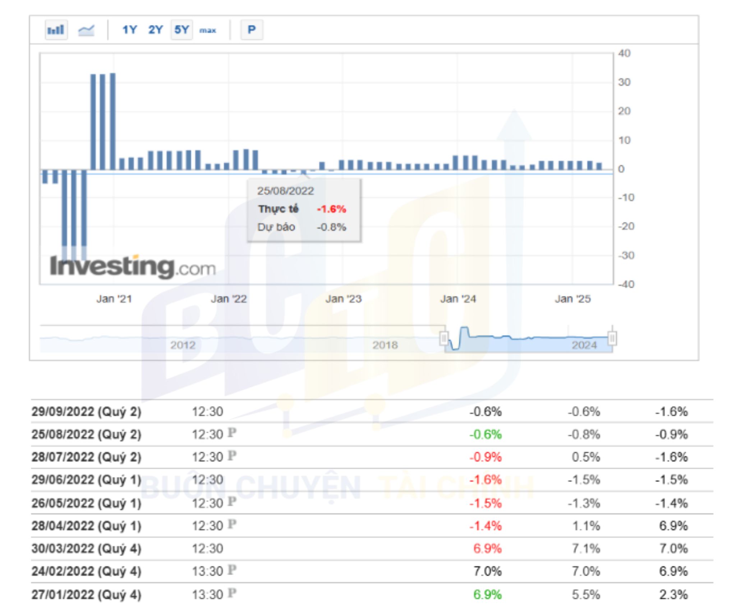Select the 1Y time range
The height and width of the screenshot is (616, 736).
point(129,30)
